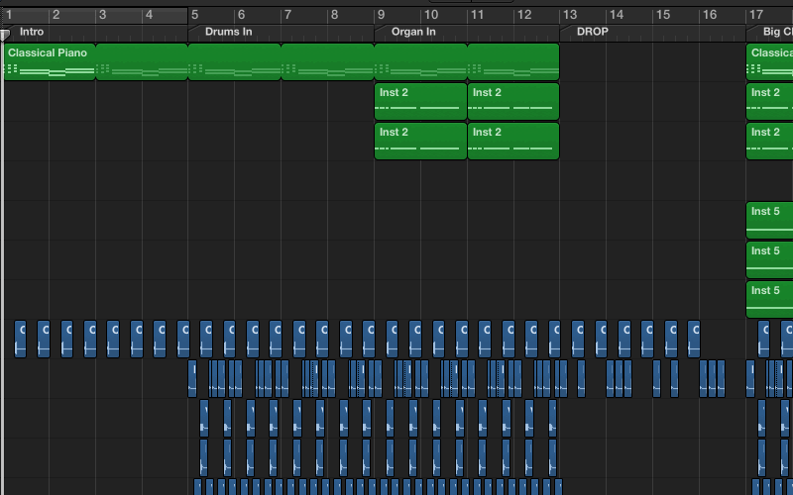Select the Drums In arrangement marker
This screenshot has height=495, width=793.
click(281, 32)
